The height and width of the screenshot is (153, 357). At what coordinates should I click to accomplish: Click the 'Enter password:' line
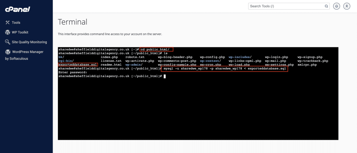click(x=73, y=72)
